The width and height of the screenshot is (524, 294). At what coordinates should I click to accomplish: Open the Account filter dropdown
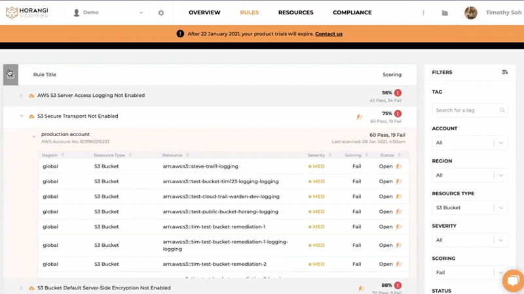coord(470,143)
